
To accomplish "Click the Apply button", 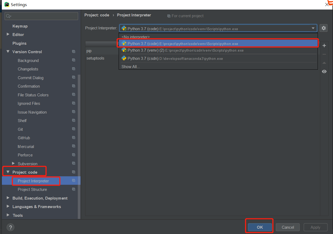I will 315,227.
